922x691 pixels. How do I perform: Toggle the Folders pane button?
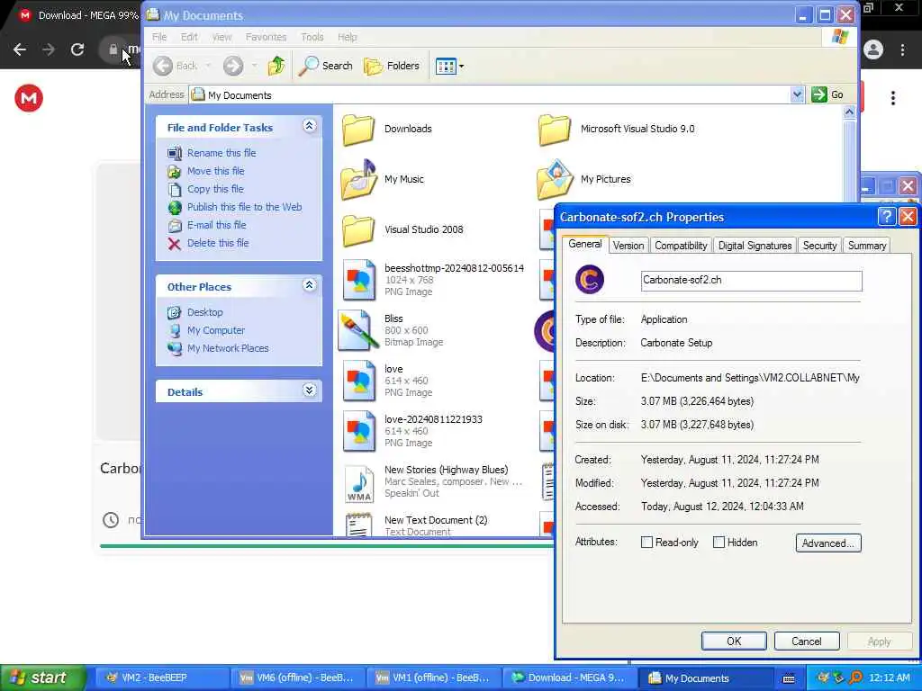coord(392,66)
